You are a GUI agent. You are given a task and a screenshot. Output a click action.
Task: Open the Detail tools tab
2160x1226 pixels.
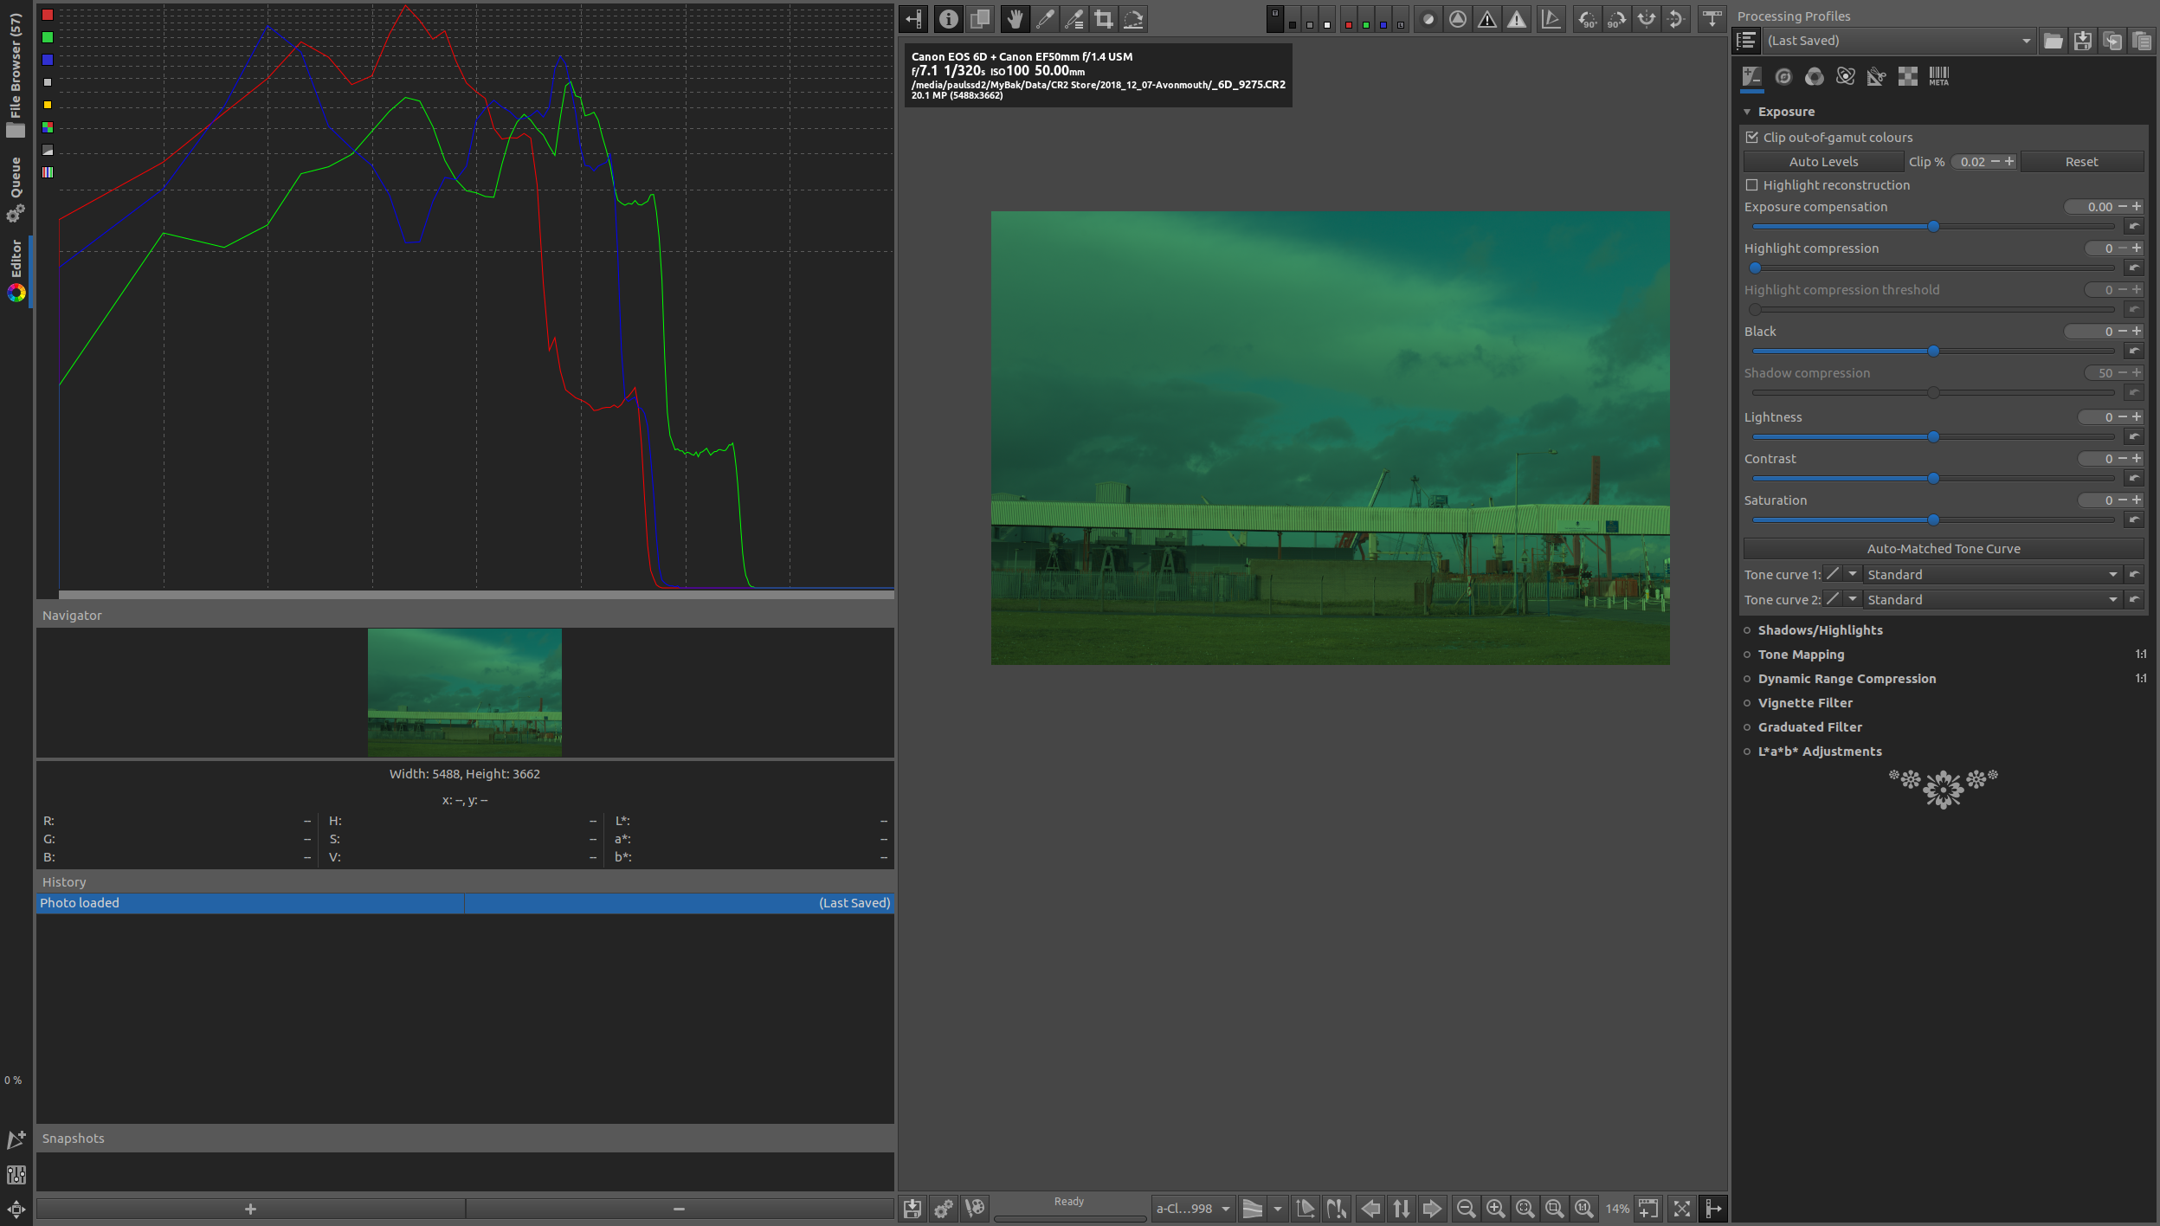coord(1783,77)
